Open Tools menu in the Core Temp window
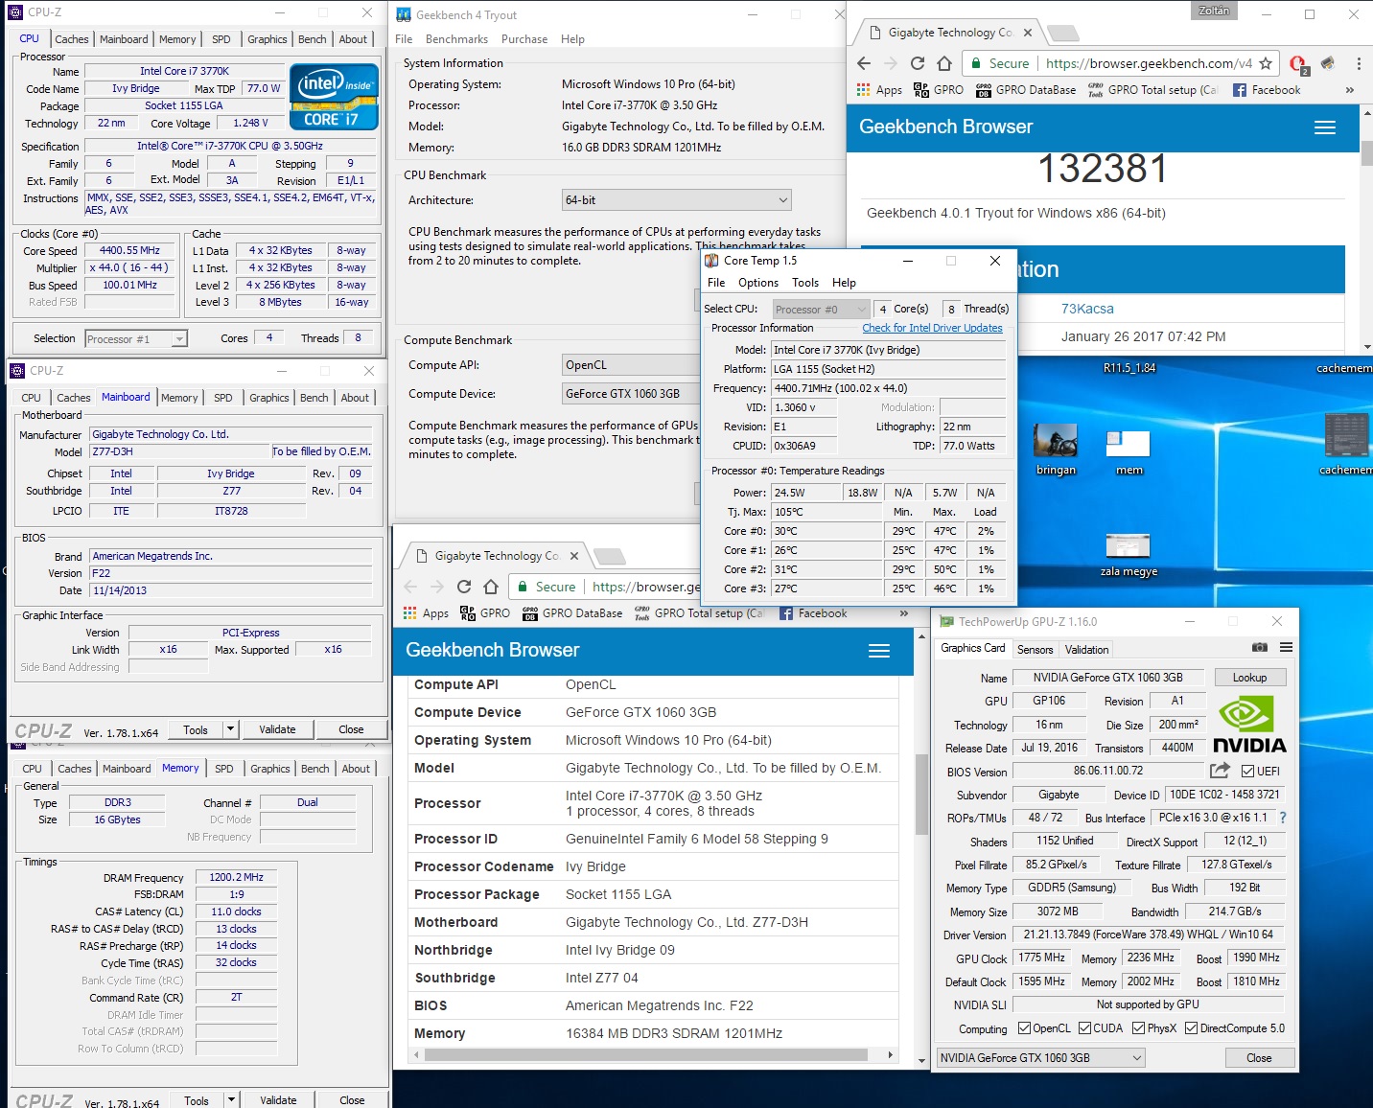 805,283
